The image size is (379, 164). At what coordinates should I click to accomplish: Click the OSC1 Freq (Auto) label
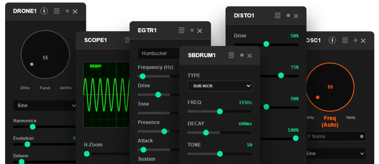point(330,121)
